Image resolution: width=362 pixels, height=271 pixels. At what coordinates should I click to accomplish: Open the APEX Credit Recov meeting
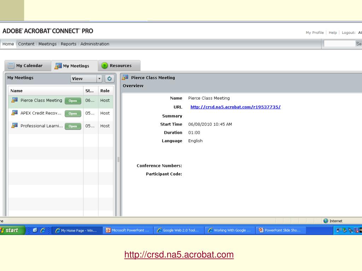click(73, 113)
